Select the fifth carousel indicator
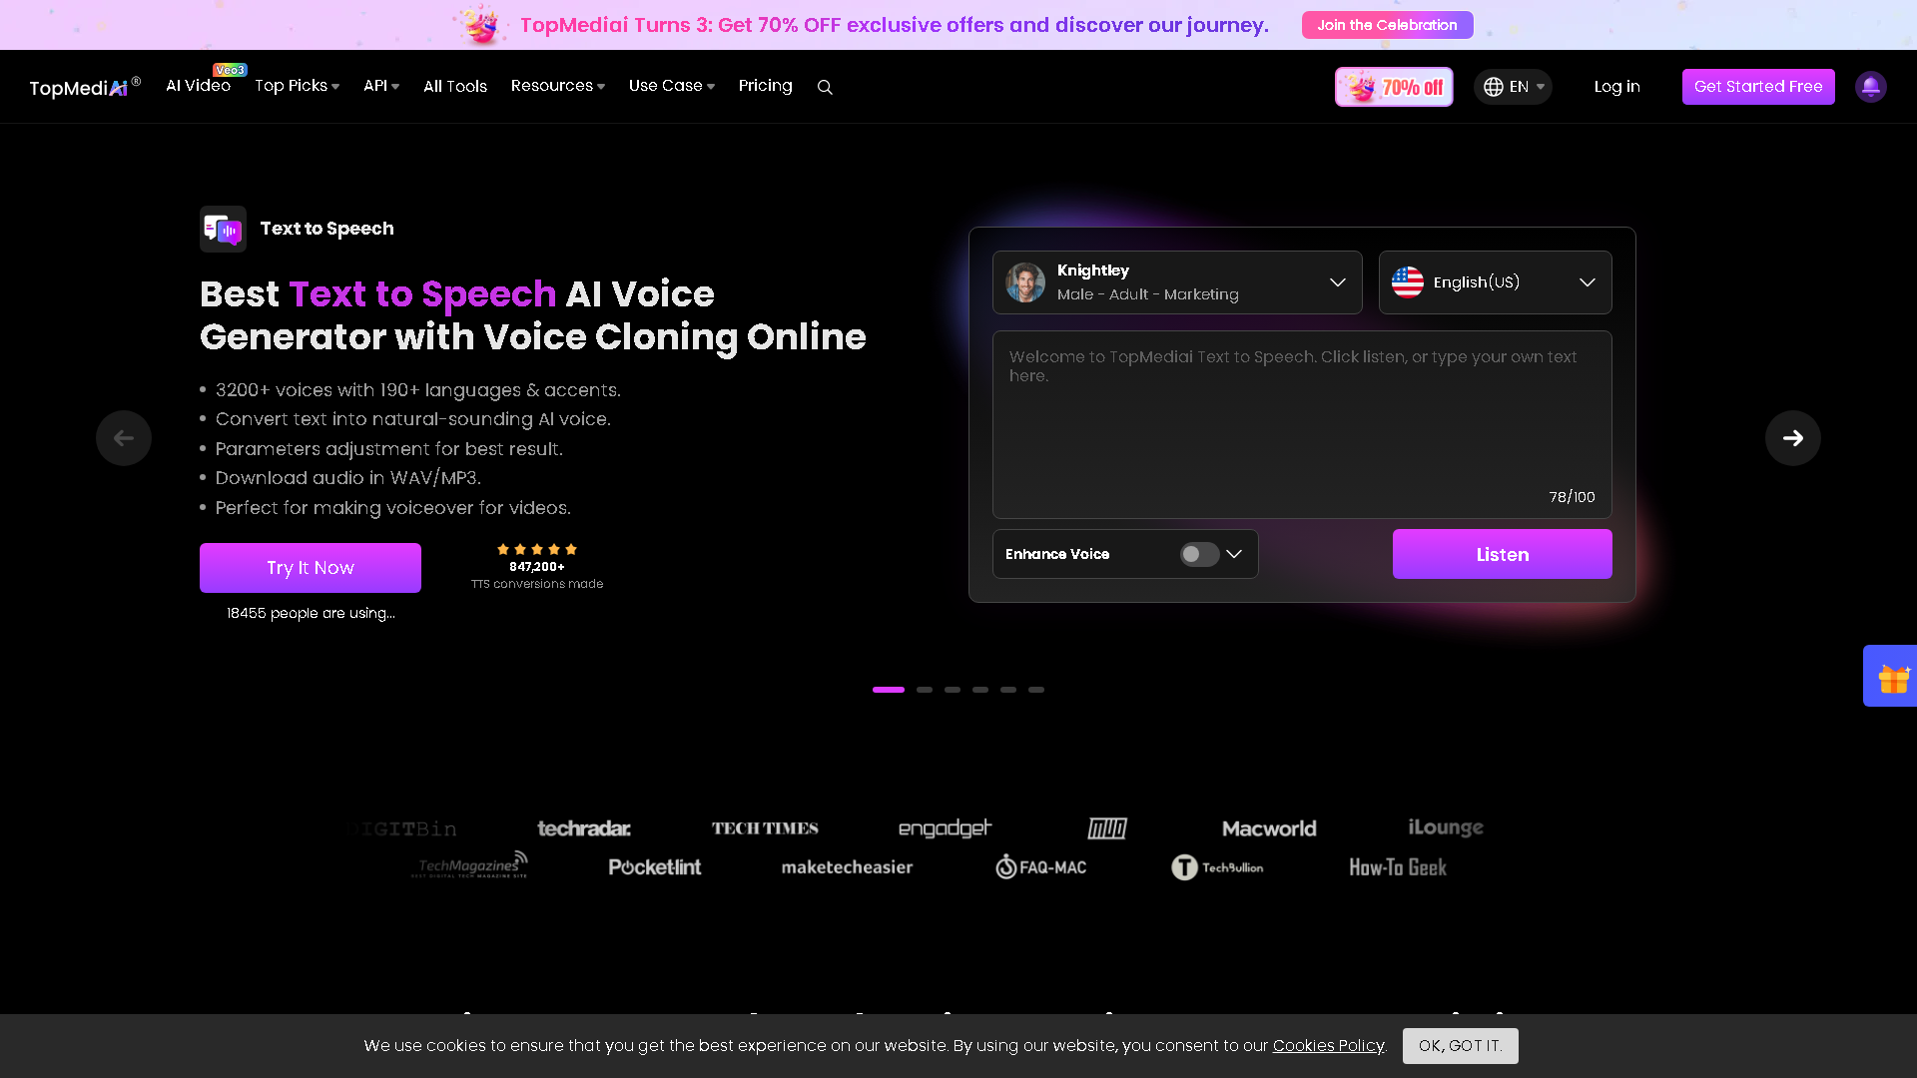1917x1078 pixels. pos(1008,690)
